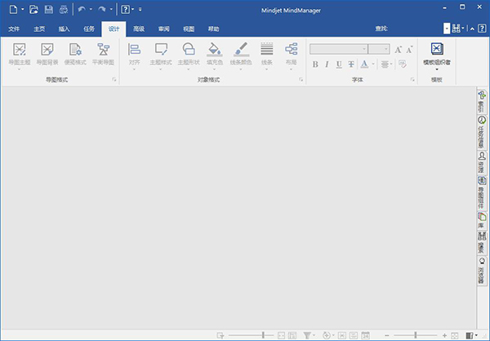Adjust the zoom slider handle in status bar
The width and height of the screenshot is (490, 341).
(416, 335)
